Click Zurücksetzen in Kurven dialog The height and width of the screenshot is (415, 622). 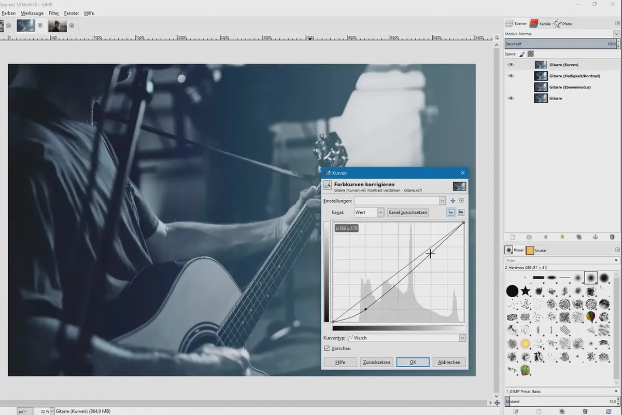377,362
